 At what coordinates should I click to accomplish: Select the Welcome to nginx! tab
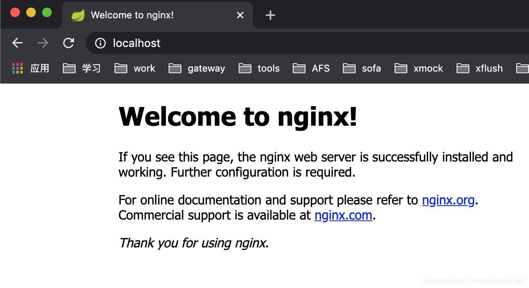coord(158,15)
